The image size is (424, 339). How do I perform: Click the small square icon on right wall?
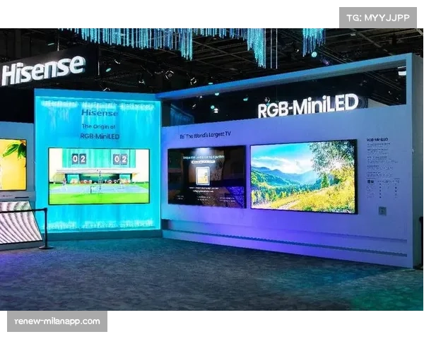pos(382,210)
